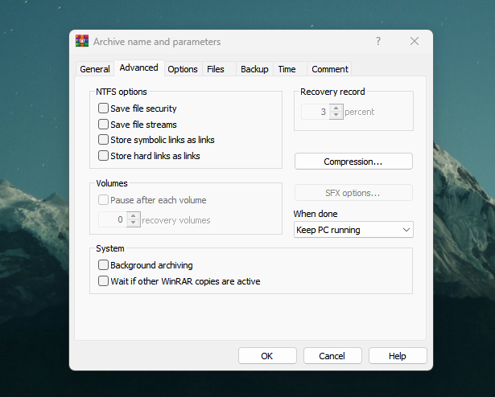Click OK to confirm archive parameters
Viewport: 495px width, 397px height.
tap(267, 356)
